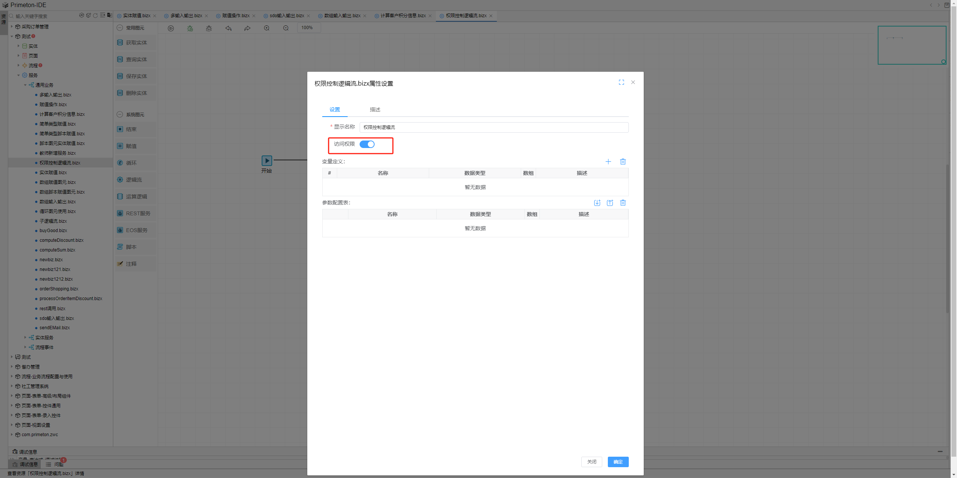Click the parameter table import icon
The width and height of the screenshot is (957, 478).
(x=597, y=203)
